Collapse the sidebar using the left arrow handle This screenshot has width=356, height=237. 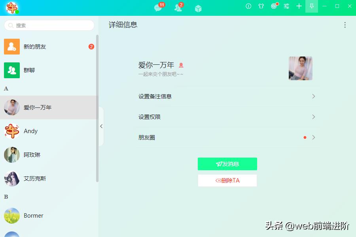click(x=101, y=126)
